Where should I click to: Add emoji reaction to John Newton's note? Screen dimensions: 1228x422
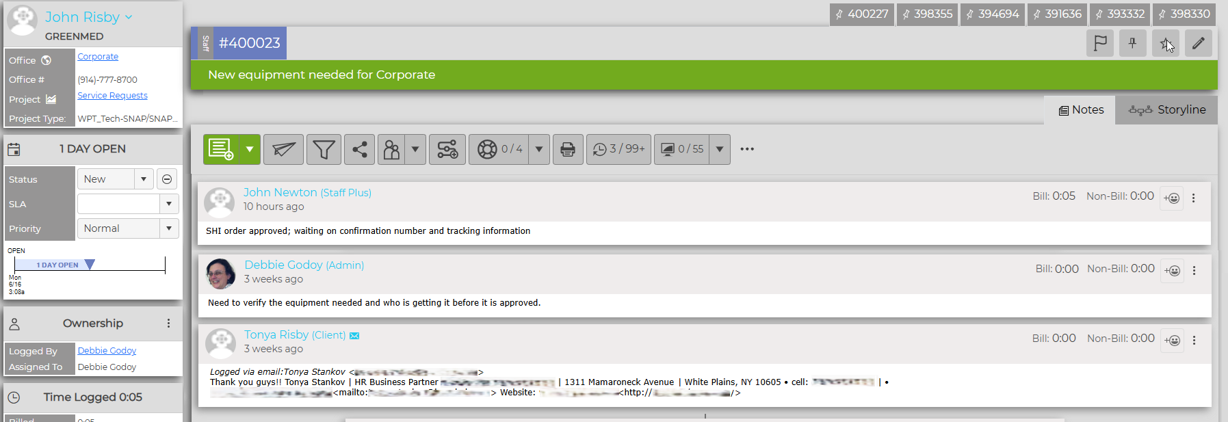[1172, 198]
